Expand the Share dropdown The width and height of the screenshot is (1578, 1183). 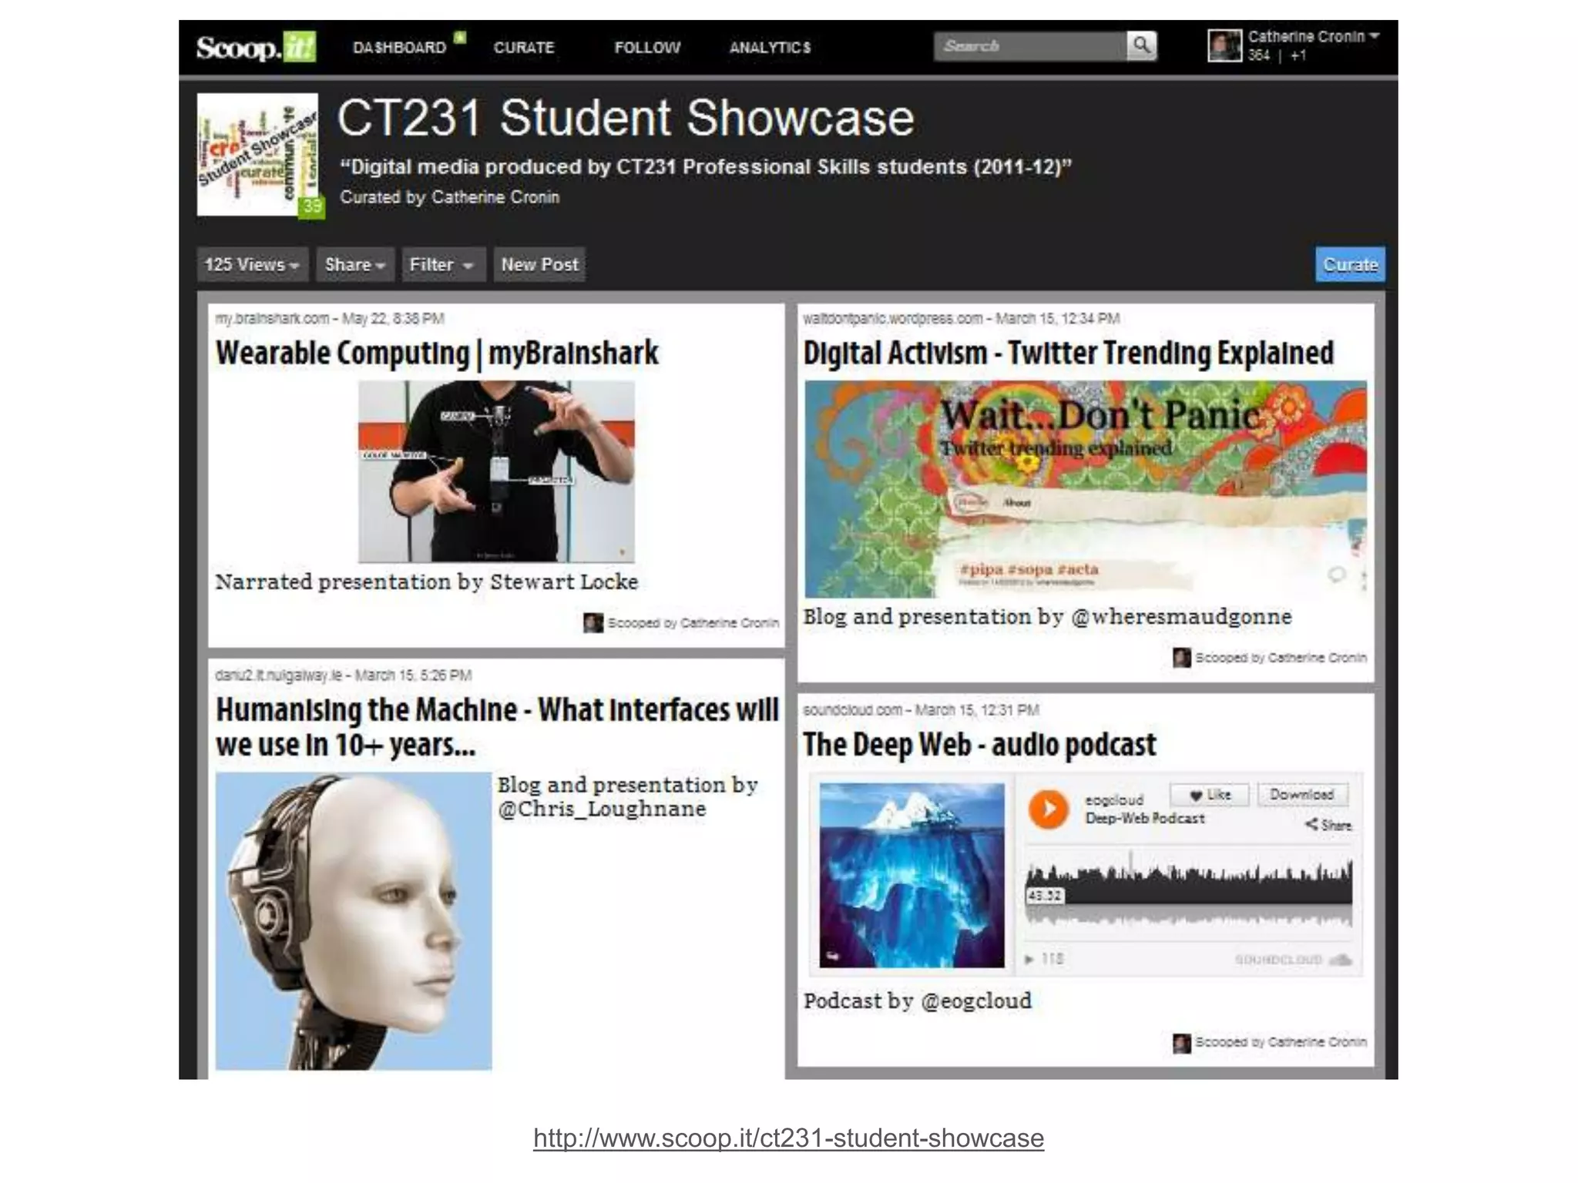354,264
